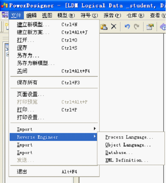Open the 视图 menu

pyautogui.click(x=47, y=15)
